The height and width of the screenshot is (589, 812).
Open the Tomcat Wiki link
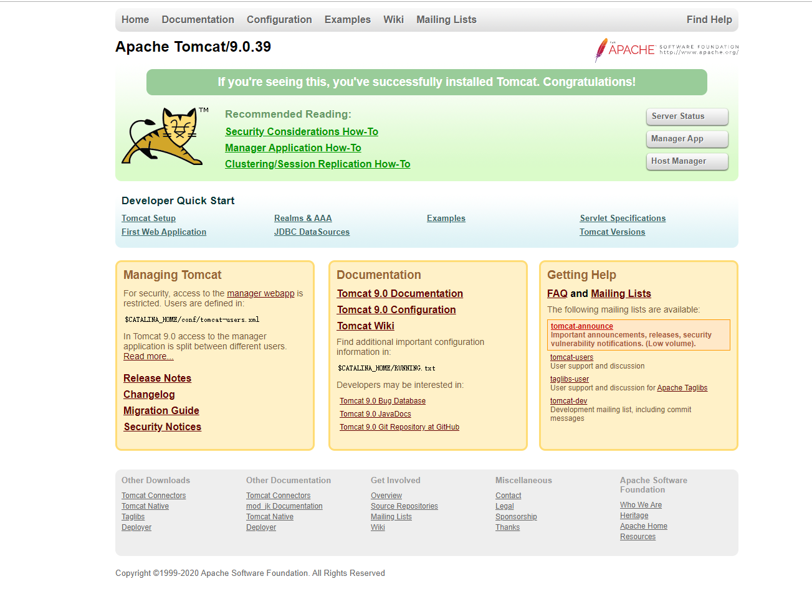pos(366,326)
